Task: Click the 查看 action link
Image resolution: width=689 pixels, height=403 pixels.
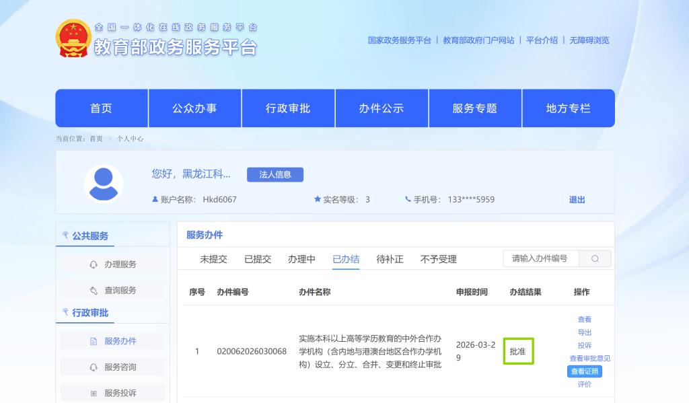Action: 585,320
